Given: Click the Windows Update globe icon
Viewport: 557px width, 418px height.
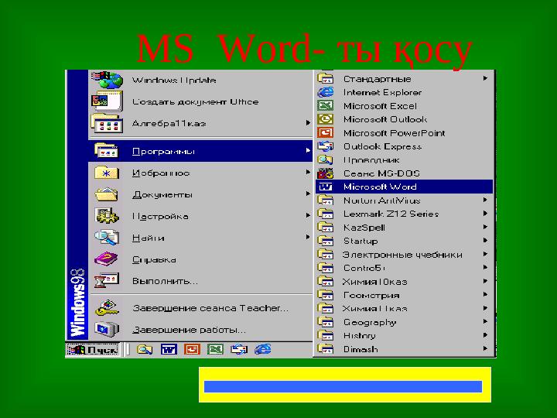Looking at the screenshot, I should tap(107, 80).
